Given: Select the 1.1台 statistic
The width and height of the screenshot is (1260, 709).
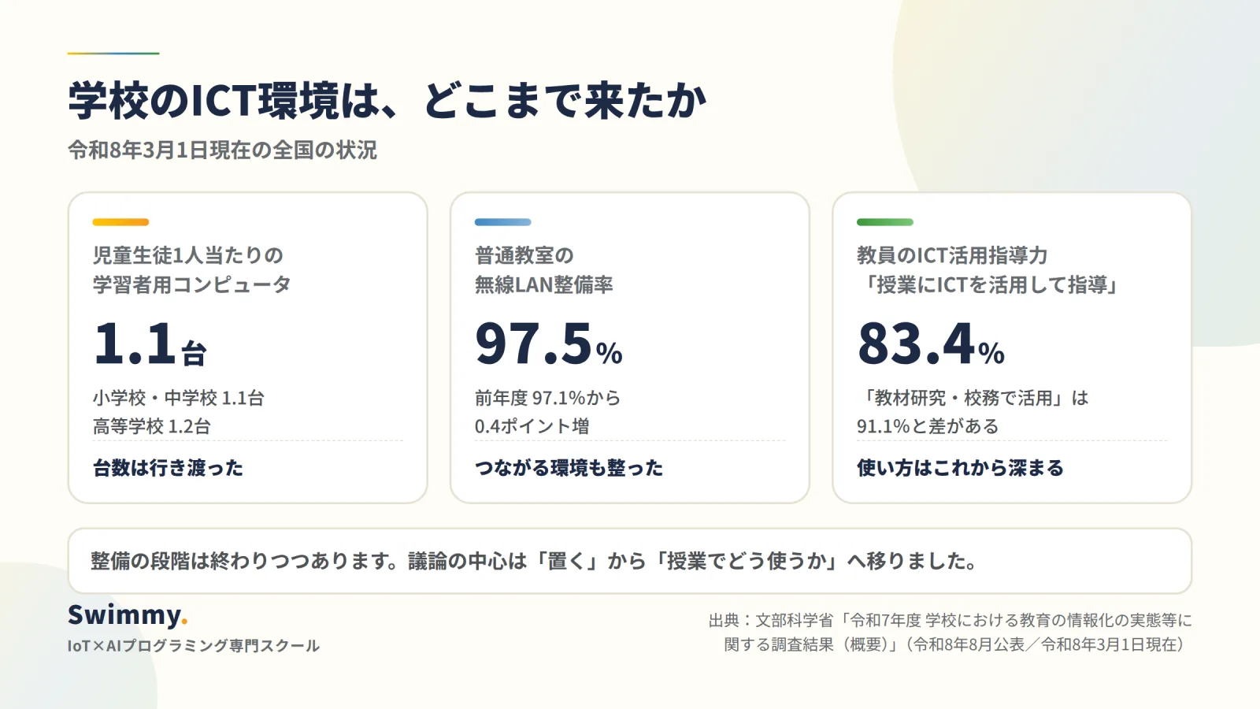Looking at the screenshot, I should click(150, 343).
